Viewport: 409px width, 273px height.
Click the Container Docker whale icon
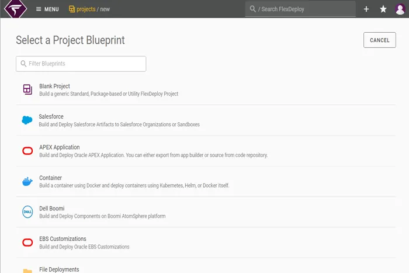(x=27, y=181)
